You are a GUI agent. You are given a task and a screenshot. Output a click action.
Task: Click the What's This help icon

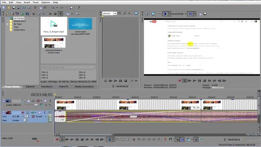[x=78, y=8]
